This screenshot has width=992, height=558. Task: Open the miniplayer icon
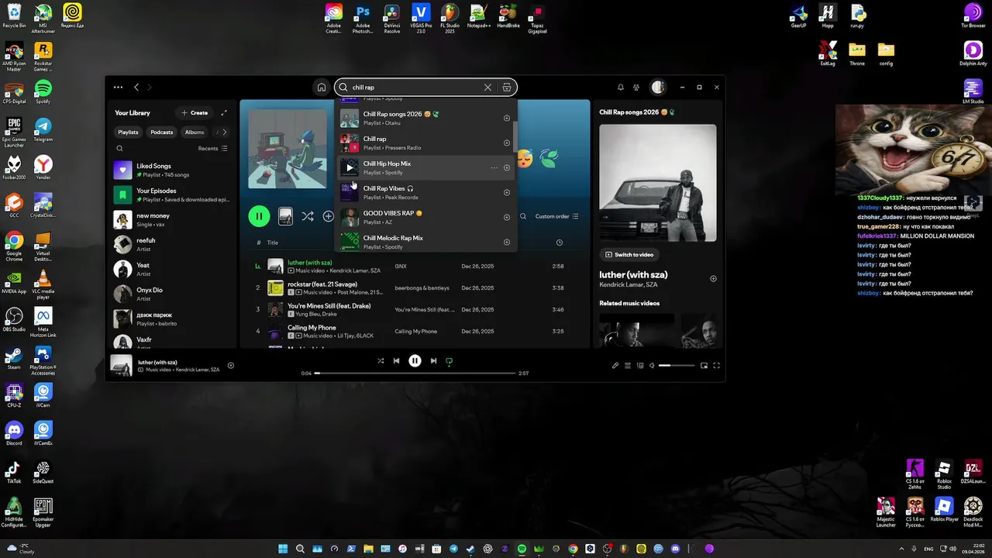point(704,366)
